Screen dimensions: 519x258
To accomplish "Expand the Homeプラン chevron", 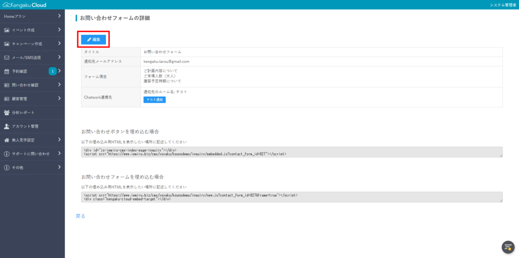I will pyautogui.click(x=59, y=16).
